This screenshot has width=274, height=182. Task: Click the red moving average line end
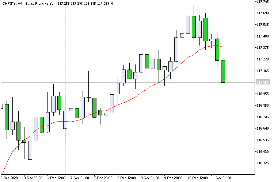222,47
